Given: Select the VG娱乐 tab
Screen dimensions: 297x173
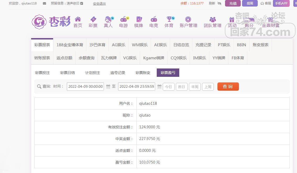Looking at the screenshot, I should pos(130,58).
